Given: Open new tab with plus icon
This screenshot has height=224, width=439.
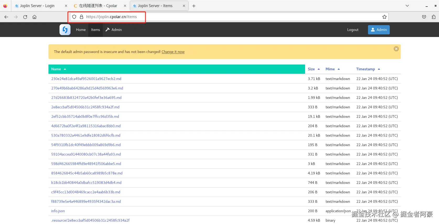Looking at the screenshot, I should coord(194,6).
